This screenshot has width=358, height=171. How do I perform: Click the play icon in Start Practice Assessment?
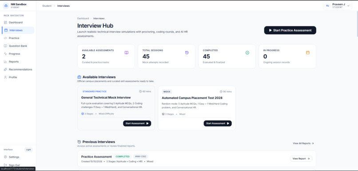coord(270,30)
